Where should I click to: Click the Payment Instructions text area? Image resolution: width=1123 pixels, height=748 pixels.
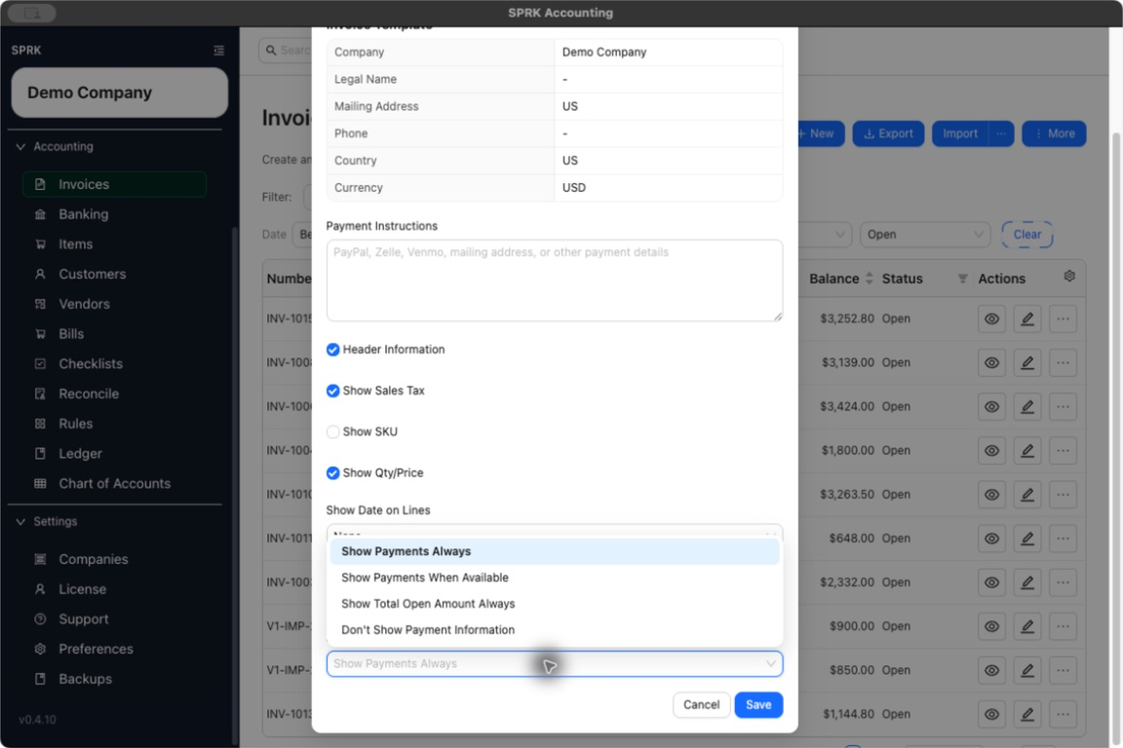(555, 280)
